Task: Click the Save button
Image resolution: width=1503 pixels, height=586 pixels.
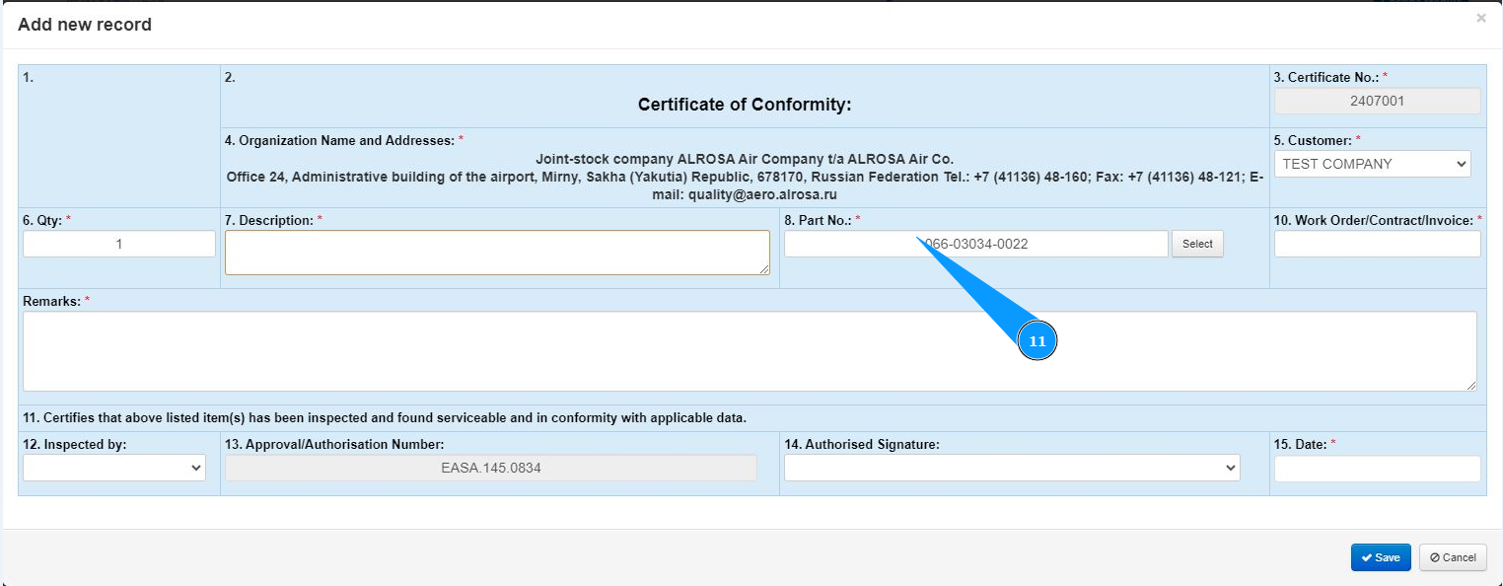Action: (1380, 557)
